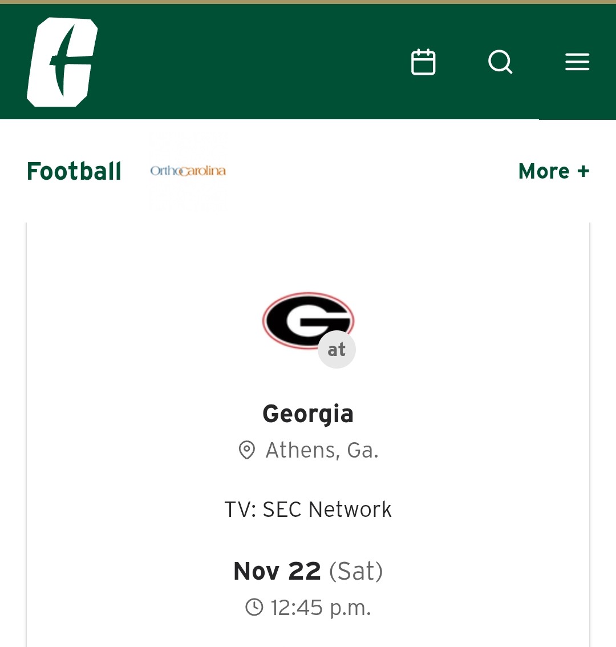This screenshot has width=616, height=647.
Task: Select the Georgia opponent name
Action: pos(308,414)
